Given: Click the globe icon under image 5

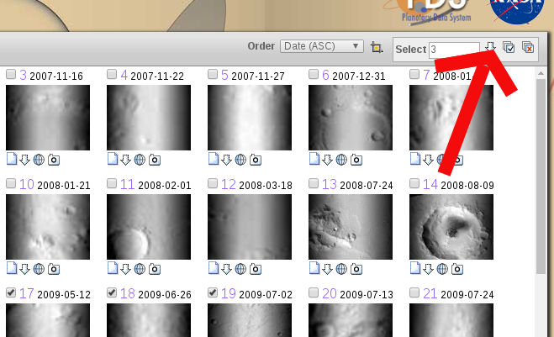Looking at the screenshot, I should [x=240, y=160].
